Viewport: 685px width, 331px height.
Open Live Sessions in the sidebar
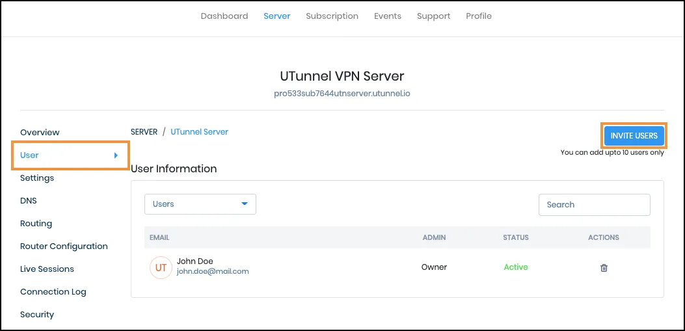tap(47, 269)
